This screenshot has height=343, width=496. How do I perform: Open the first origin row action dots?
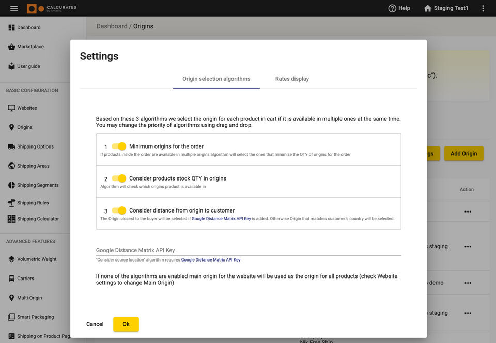468,211
